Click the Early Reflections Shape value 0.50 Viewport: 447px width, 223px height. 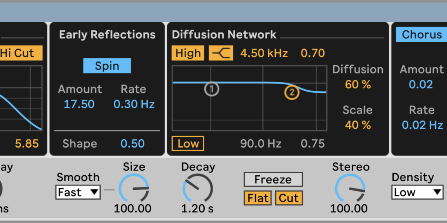pyautogui.click(x=133, y=144)
